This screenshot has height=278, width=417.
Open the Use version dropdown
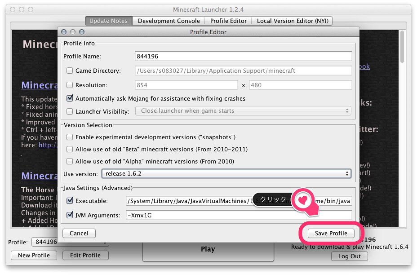coord(226,174)
